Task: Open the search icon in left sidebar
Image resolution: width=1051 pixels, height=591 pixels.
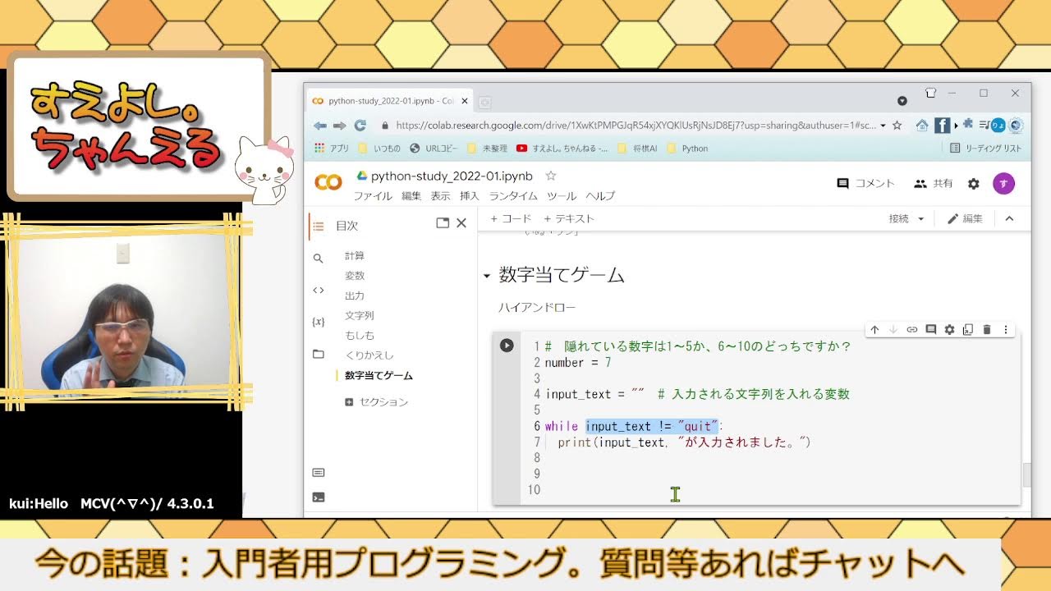Action: coord(319,258)
